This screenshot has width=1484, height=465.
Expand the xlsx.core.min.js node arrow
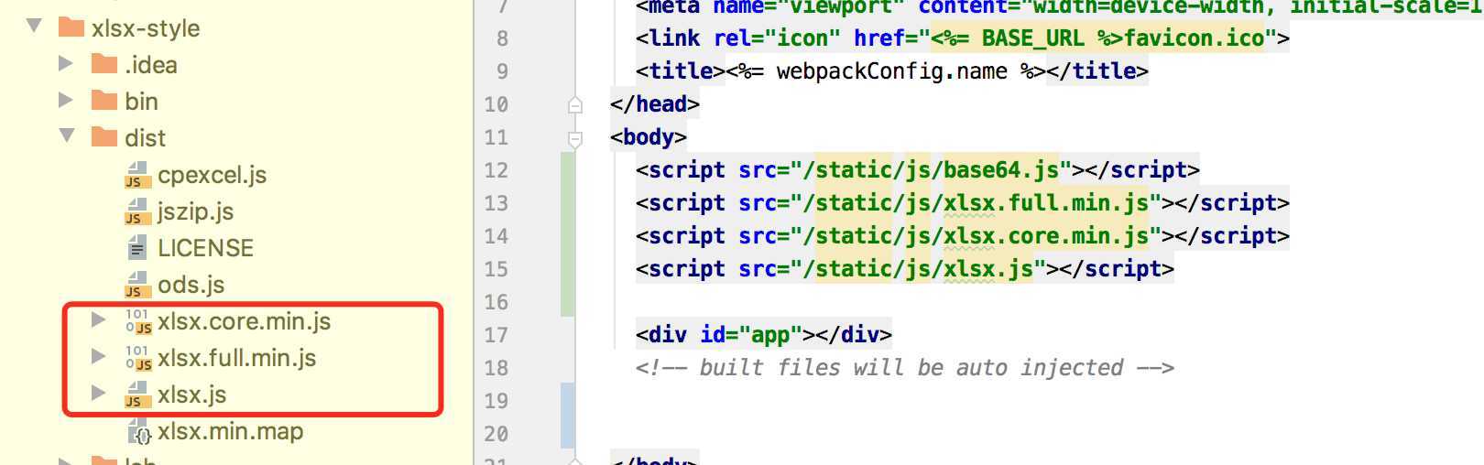99,319
